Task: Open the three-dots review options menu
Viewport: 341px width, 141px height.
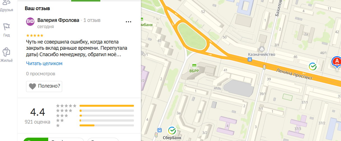Action: [128, 22]
